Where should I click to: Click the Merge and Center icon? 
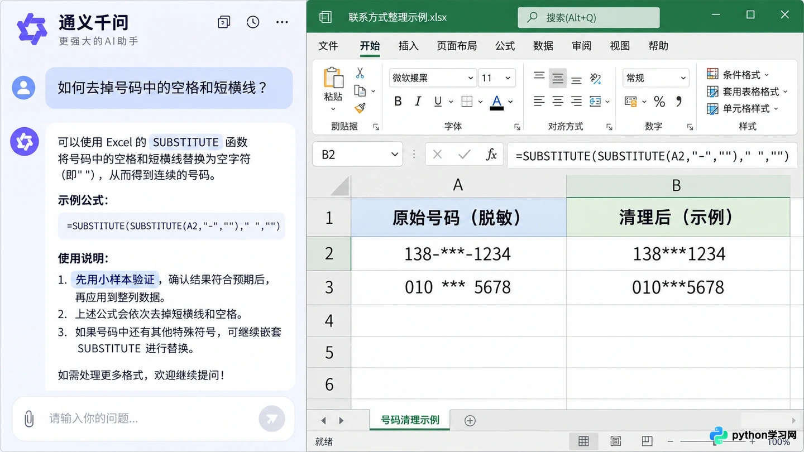595,102
